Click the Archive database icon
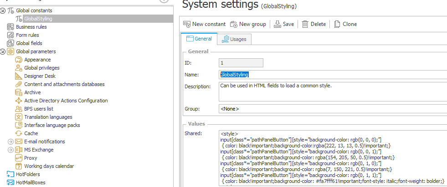Screen dimensions: 447x187 19,92
